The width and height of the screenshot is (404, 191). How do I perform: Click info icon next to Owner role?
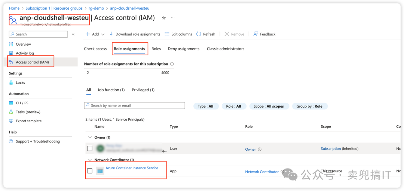[260, 149]
